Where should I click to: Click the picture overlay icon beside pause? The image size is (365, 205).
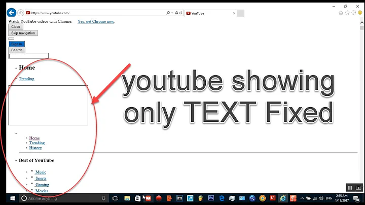click(358, 188)
